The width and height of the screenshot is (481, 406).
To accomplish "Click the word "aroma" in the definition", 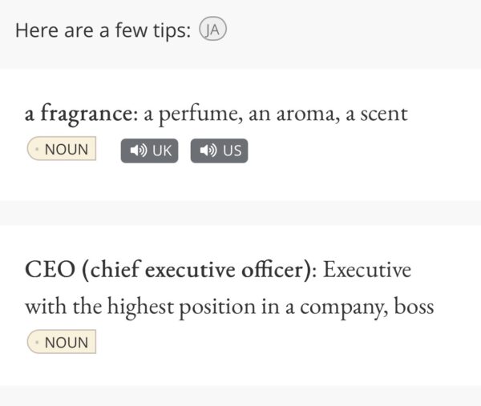I will (308, 115).
